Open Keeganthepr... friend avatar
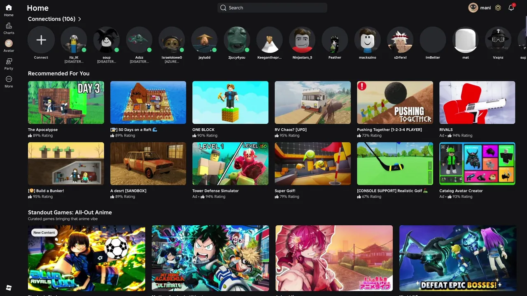Image resolution: width=527 pixels, height=296 pixels. pyautogui.click(x=269, y=40)
